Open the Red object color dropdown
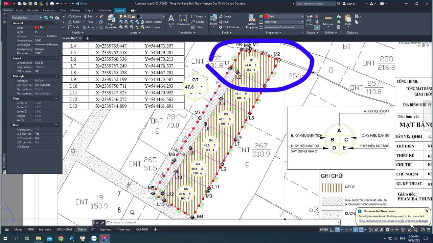 click(x=284, y=16)
